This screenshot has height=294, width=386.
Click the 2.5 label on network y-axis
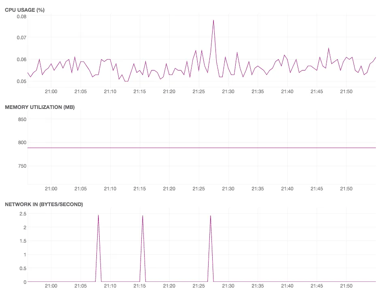click(x=23, y=214)
